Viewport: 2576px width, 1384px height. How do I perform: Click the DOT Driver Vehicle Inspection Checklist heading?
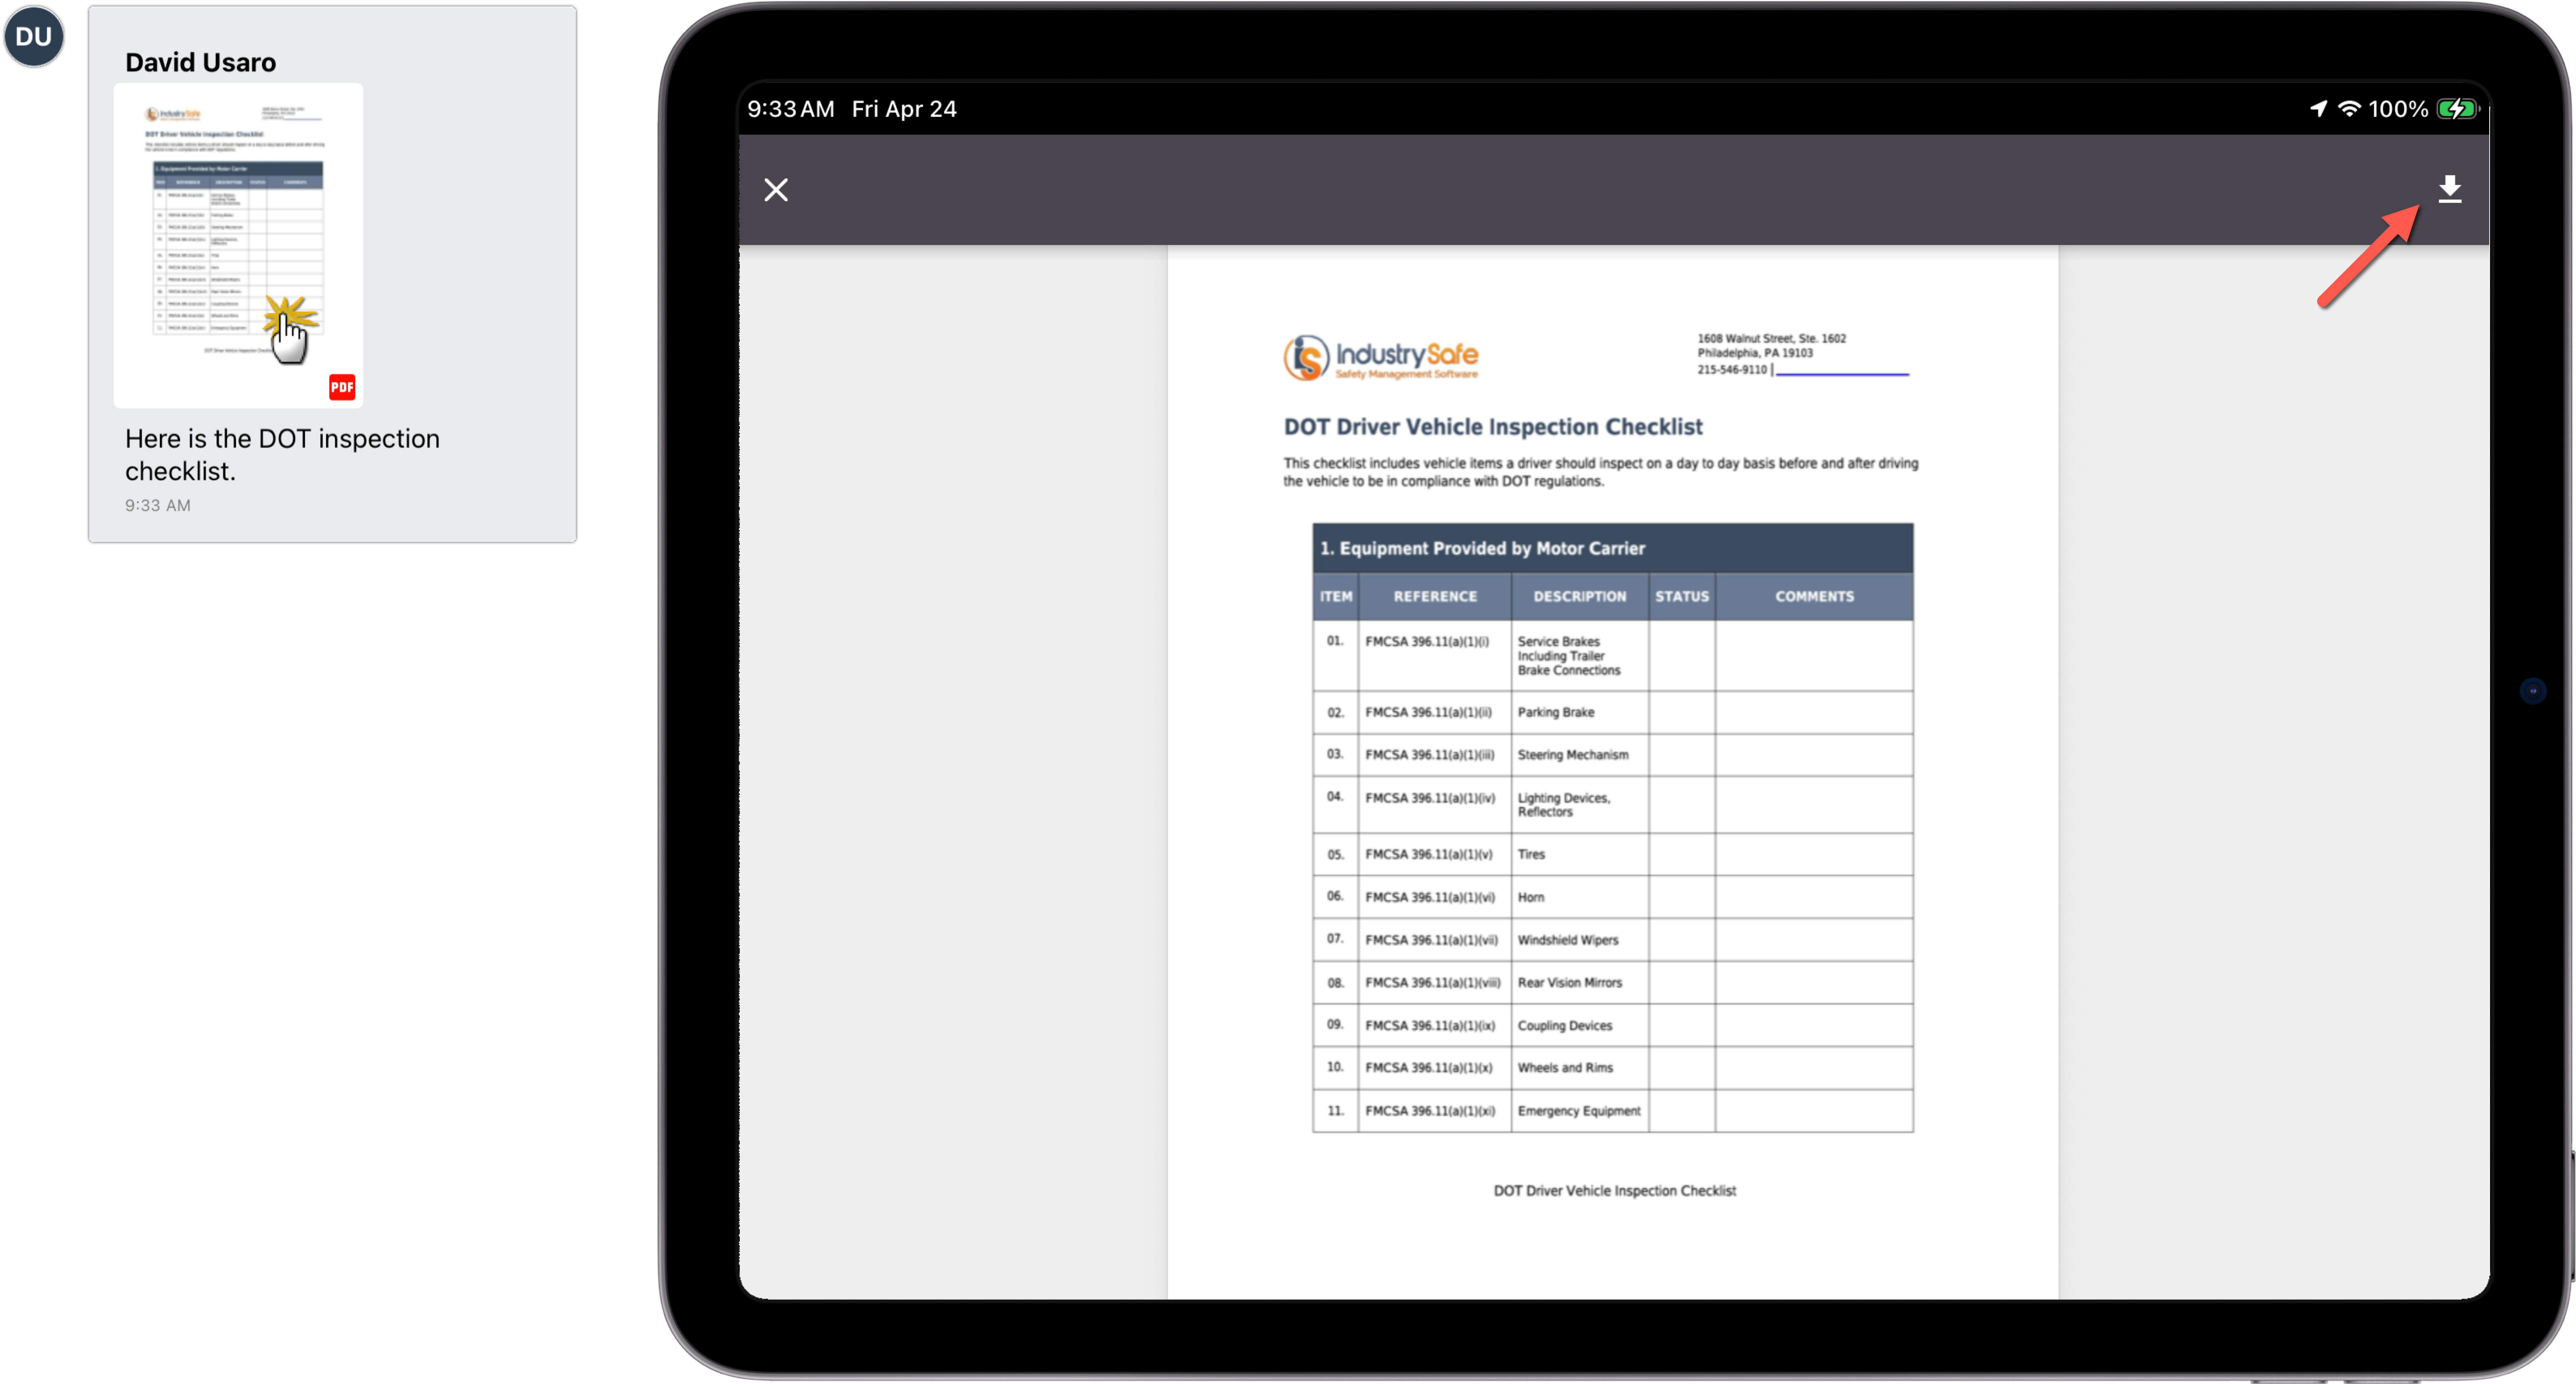[x=1493, y=427]
